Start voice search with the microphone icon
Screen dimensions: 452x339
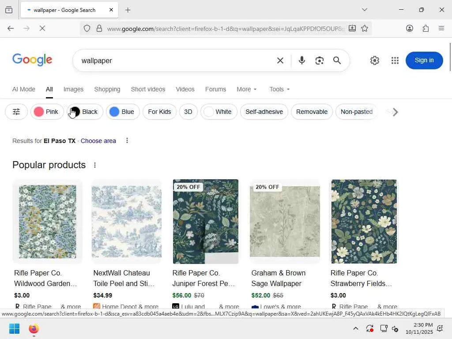pyautogui.click(x=302, y=60)
